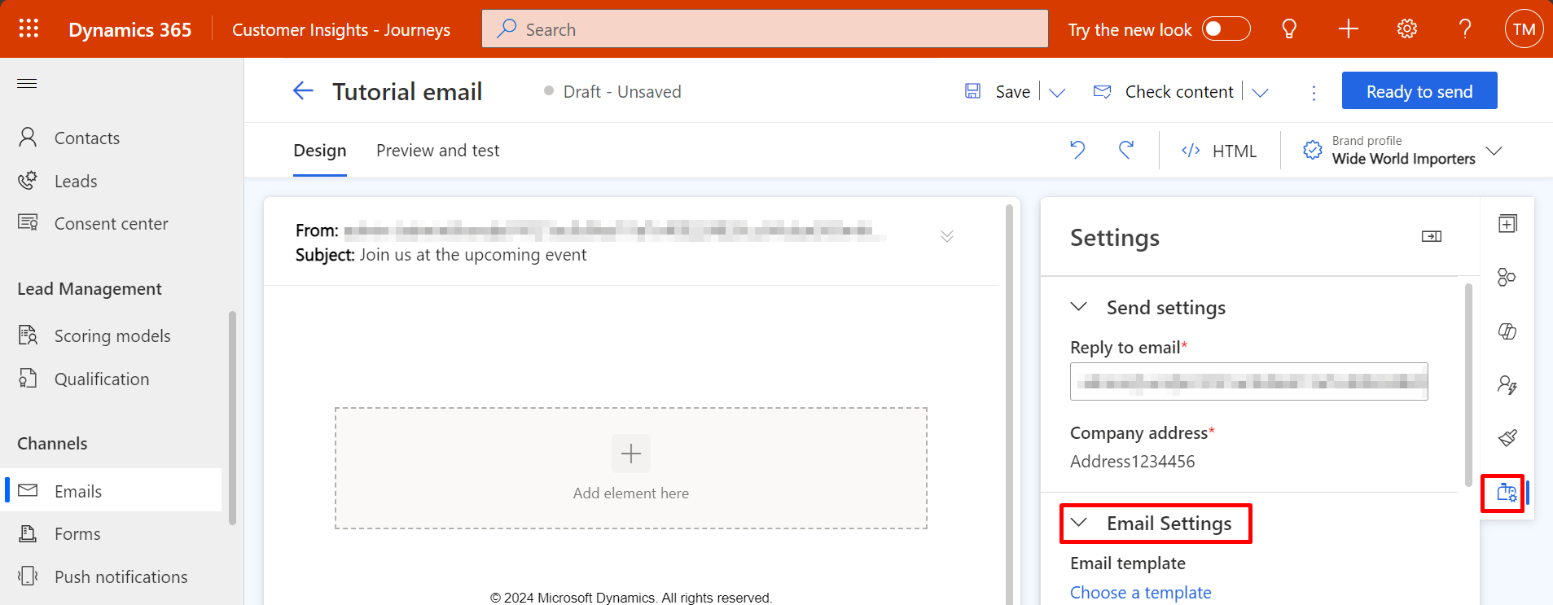The height and width of the screenshot is (605, 1553).
Task: Redo the last change
Action: click(1126, 150)
